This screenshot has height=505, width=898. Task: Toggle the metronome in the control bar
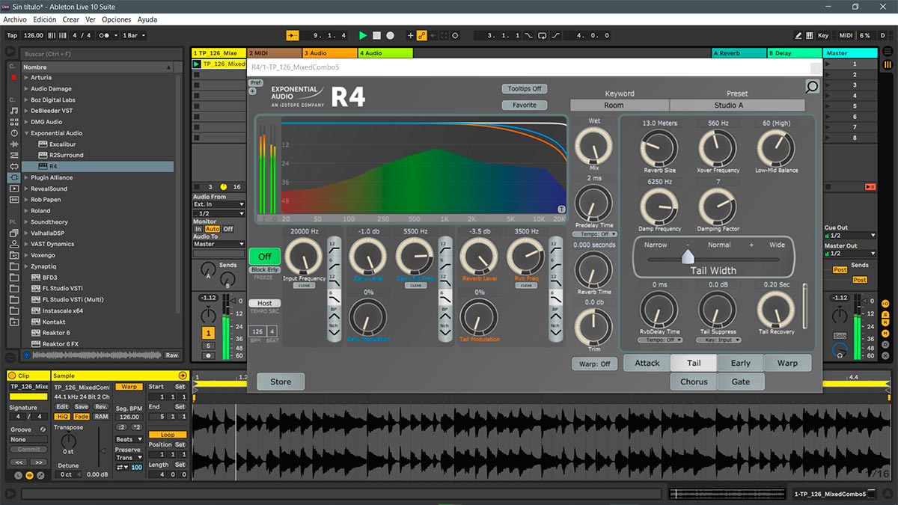point(106,35)
